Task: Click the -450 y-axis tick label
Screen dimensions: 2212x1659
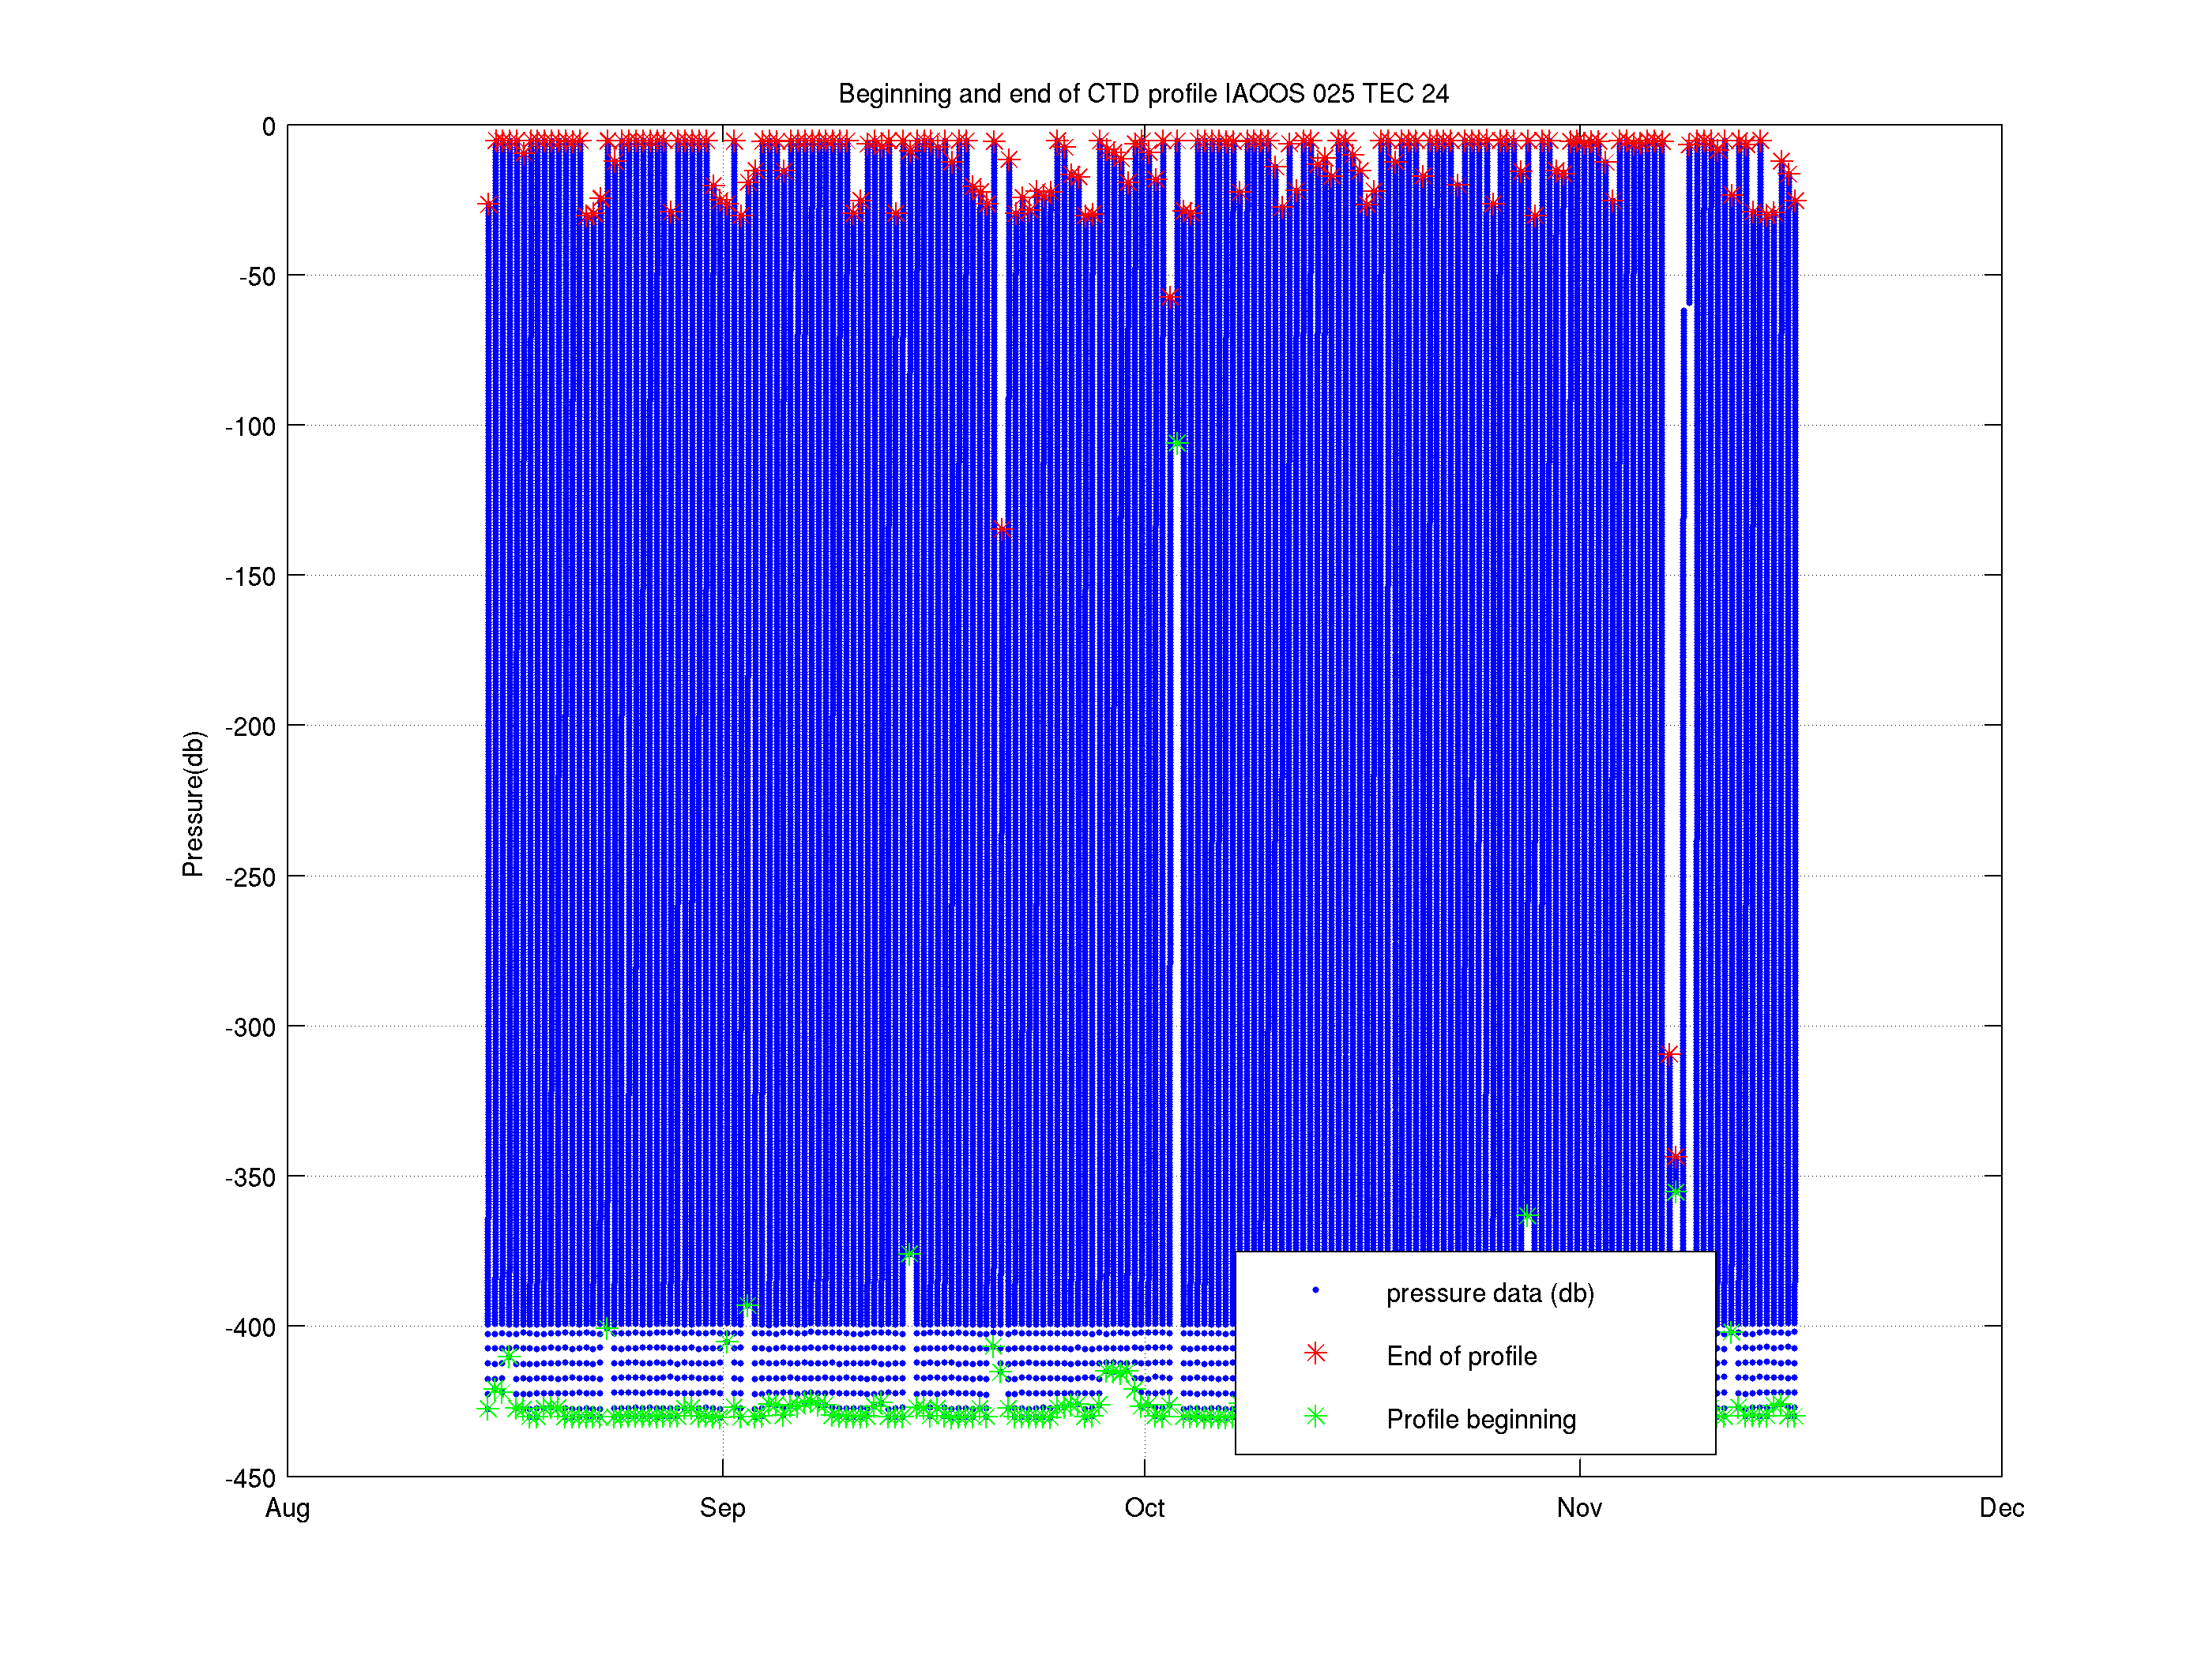Action: point(250,1478)
